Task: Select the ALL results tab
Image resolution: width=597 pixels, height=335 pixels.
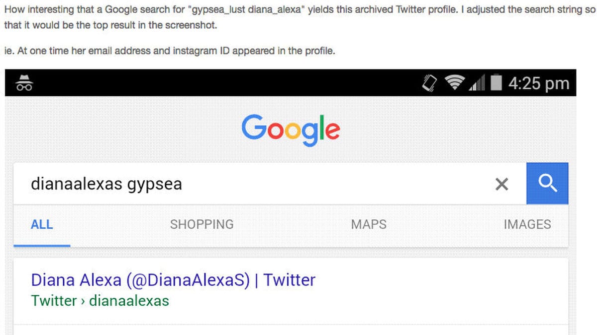Action: 42,224
